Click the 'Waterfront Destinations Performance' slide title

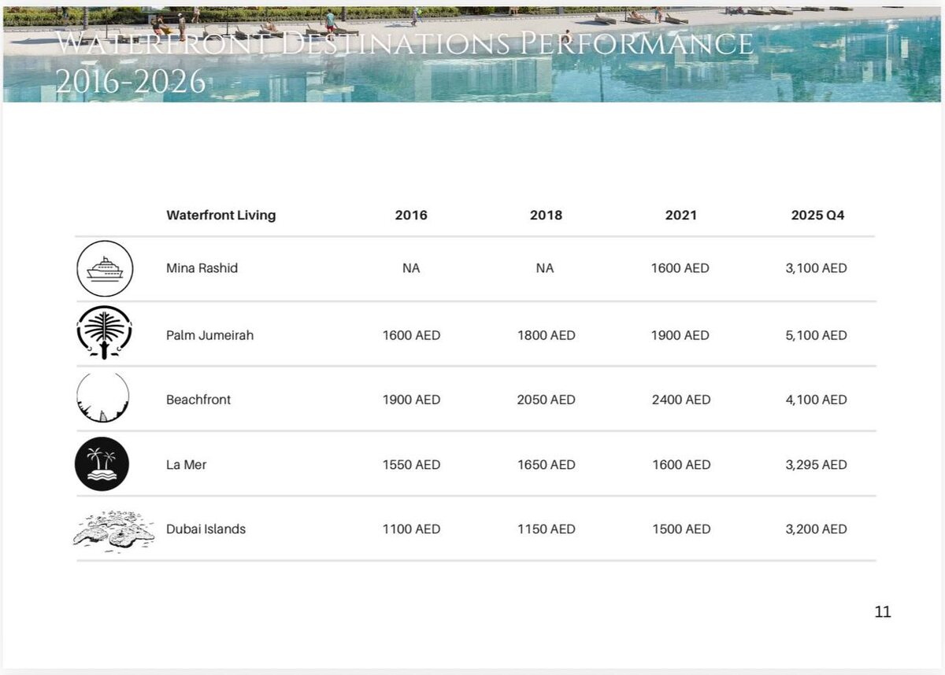pos(405,43)
